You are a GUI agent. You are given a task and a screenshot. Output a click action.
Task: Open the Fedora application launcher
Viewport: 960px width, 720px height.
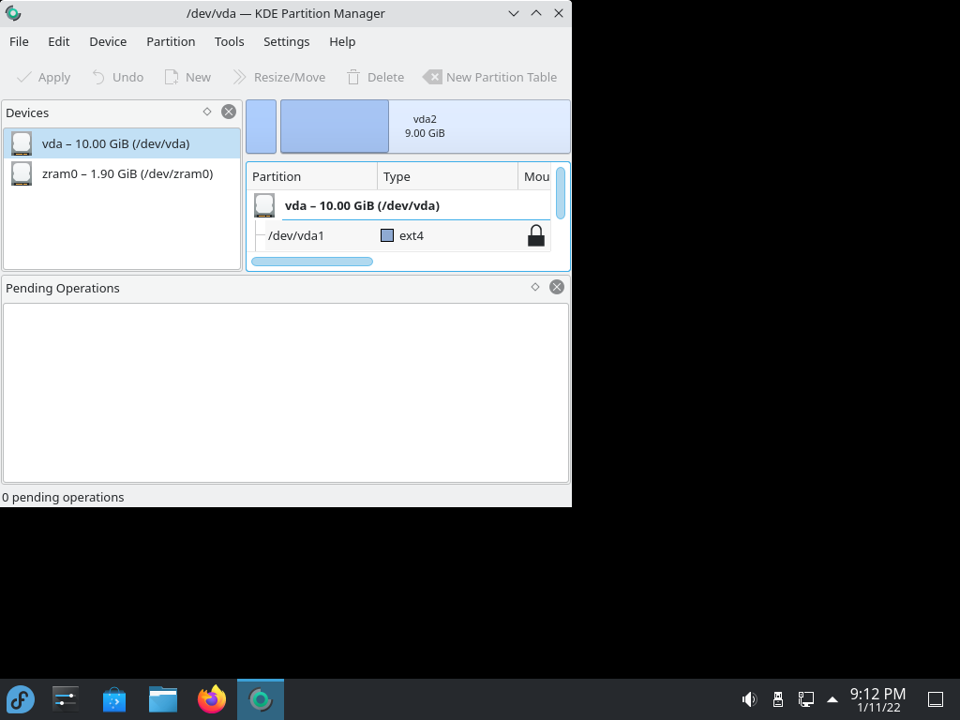click(21, 699)
